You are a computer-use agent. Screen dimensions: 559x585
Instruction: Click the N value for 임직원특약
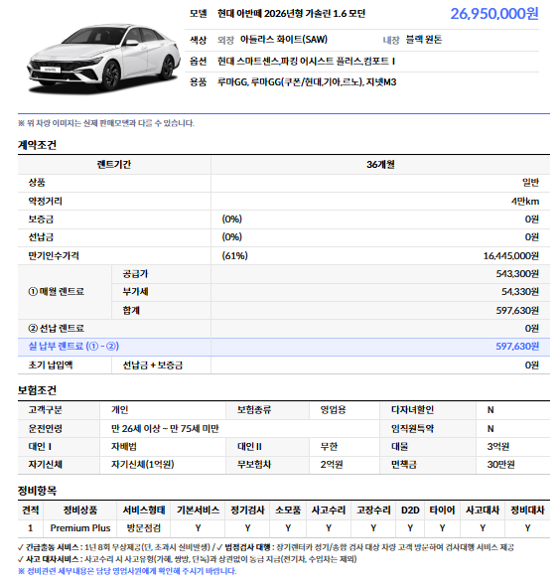coord(490,429)
